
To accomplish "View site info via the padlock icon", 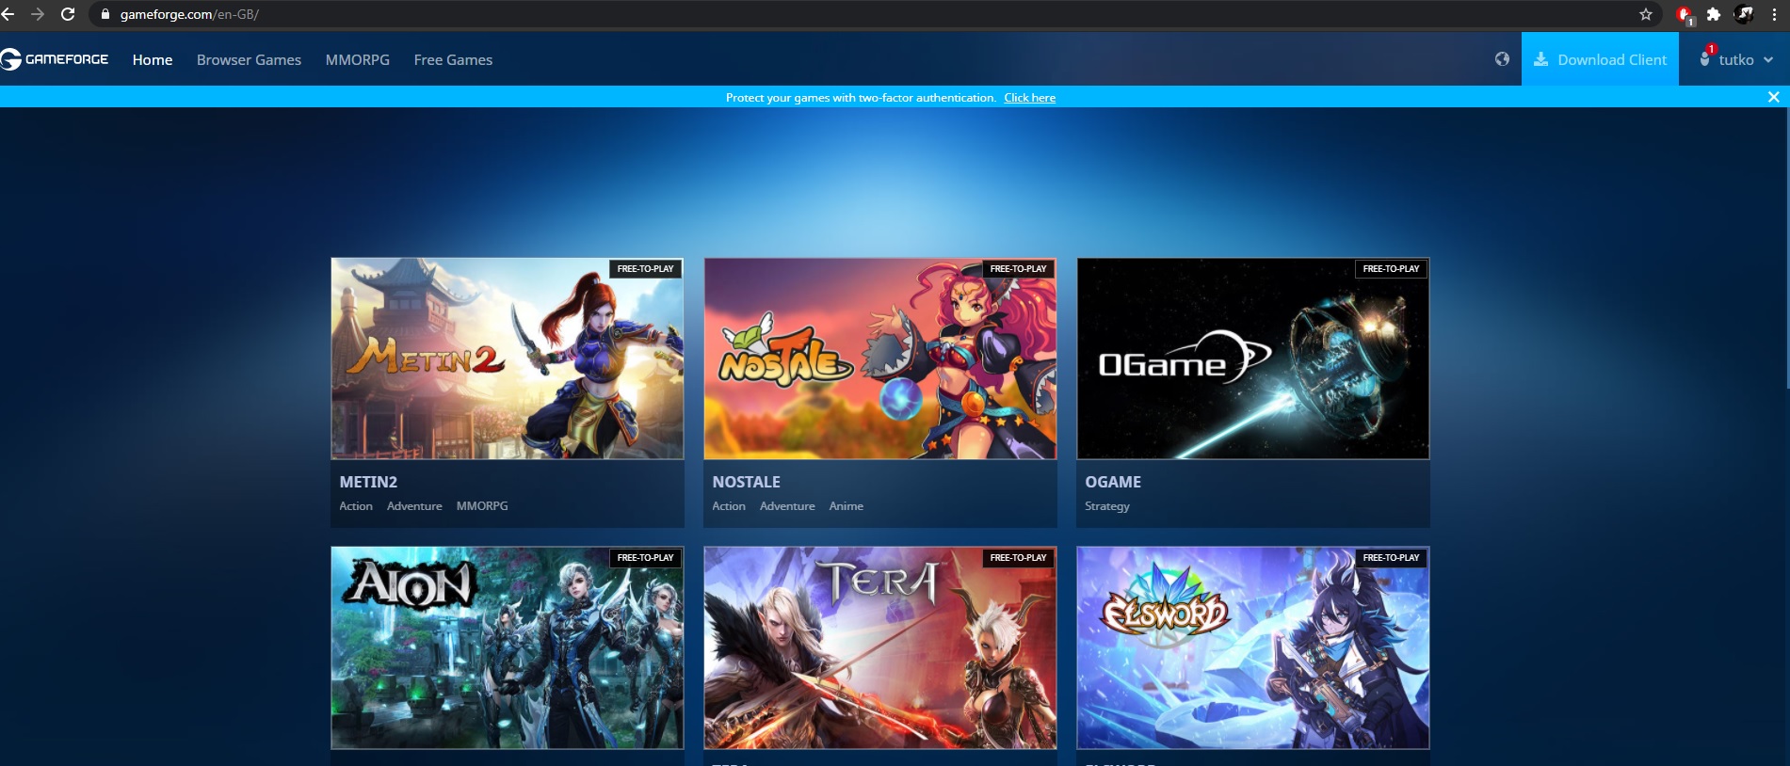I will click(x=105, y=14).
